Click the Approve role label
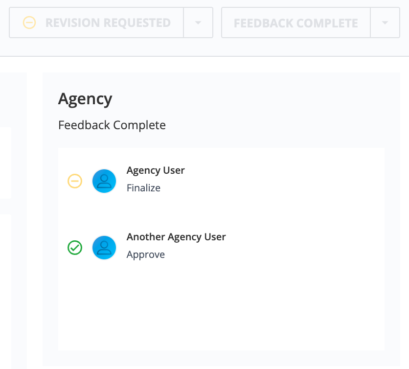 coord(146,254)
